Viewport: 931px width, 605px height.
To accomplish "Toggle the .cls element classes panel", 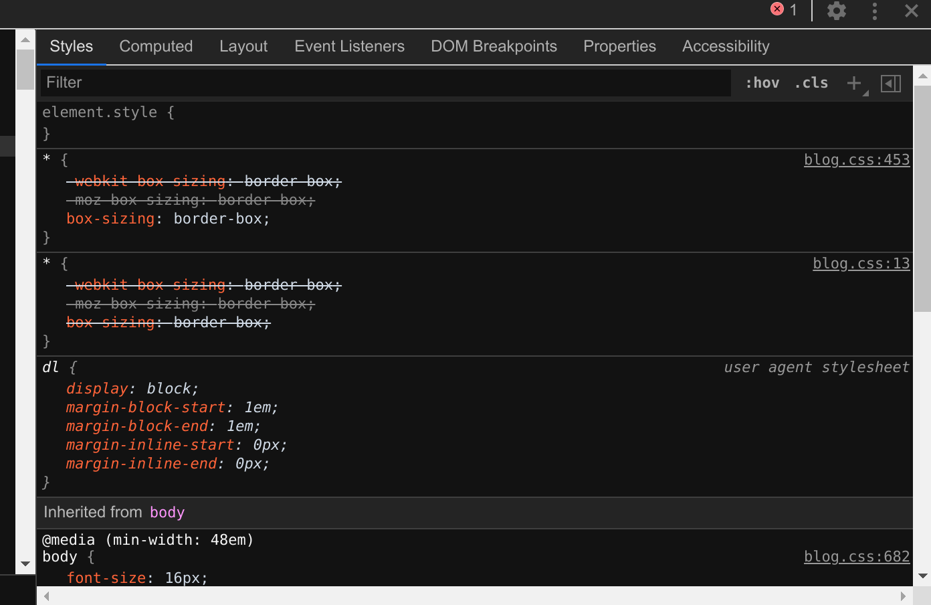I will coord(811,82).
